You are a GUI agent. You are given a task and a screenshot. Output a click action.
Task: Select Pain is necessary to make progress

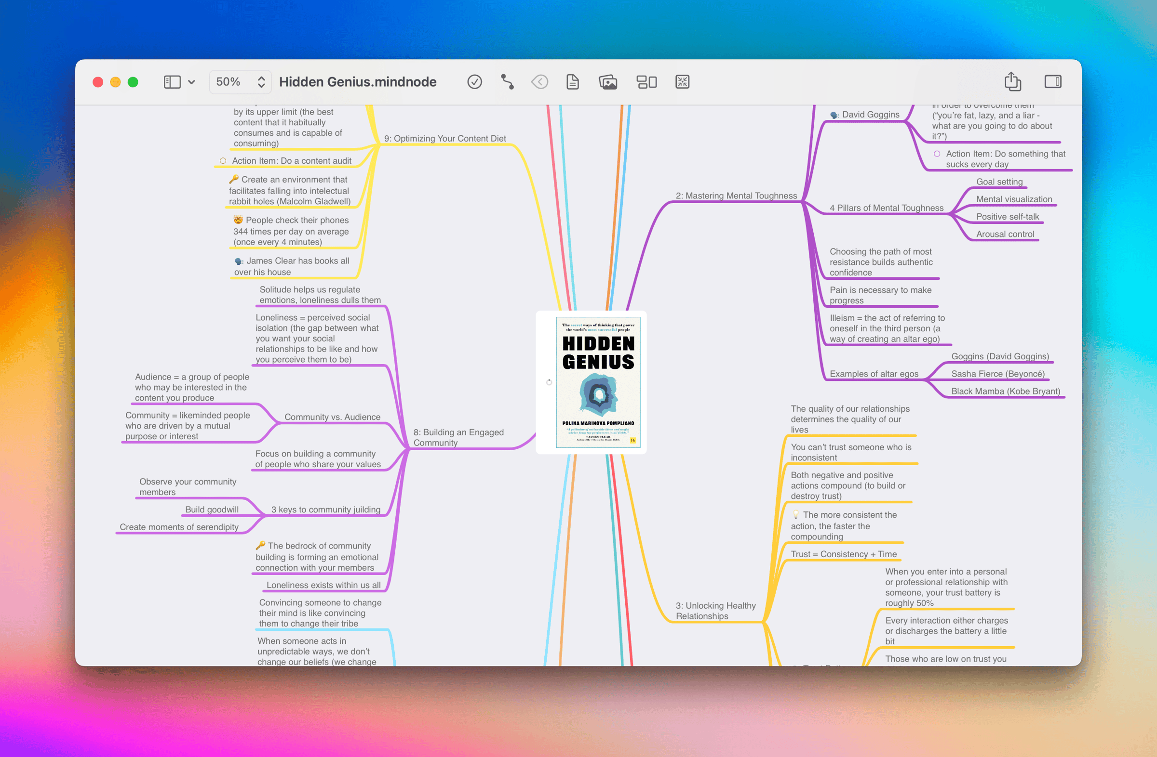(x=880, y=295)
